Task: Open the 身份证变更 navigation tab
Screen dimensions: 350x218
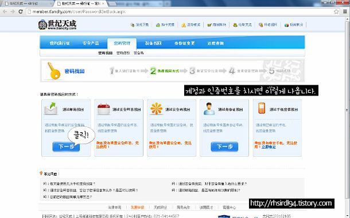Action: coord(185,43)
